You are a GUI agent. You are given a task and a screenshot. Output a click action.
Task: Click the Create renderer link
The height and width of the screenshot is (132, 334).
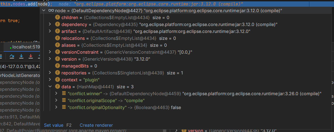click(x=96, y=125)
